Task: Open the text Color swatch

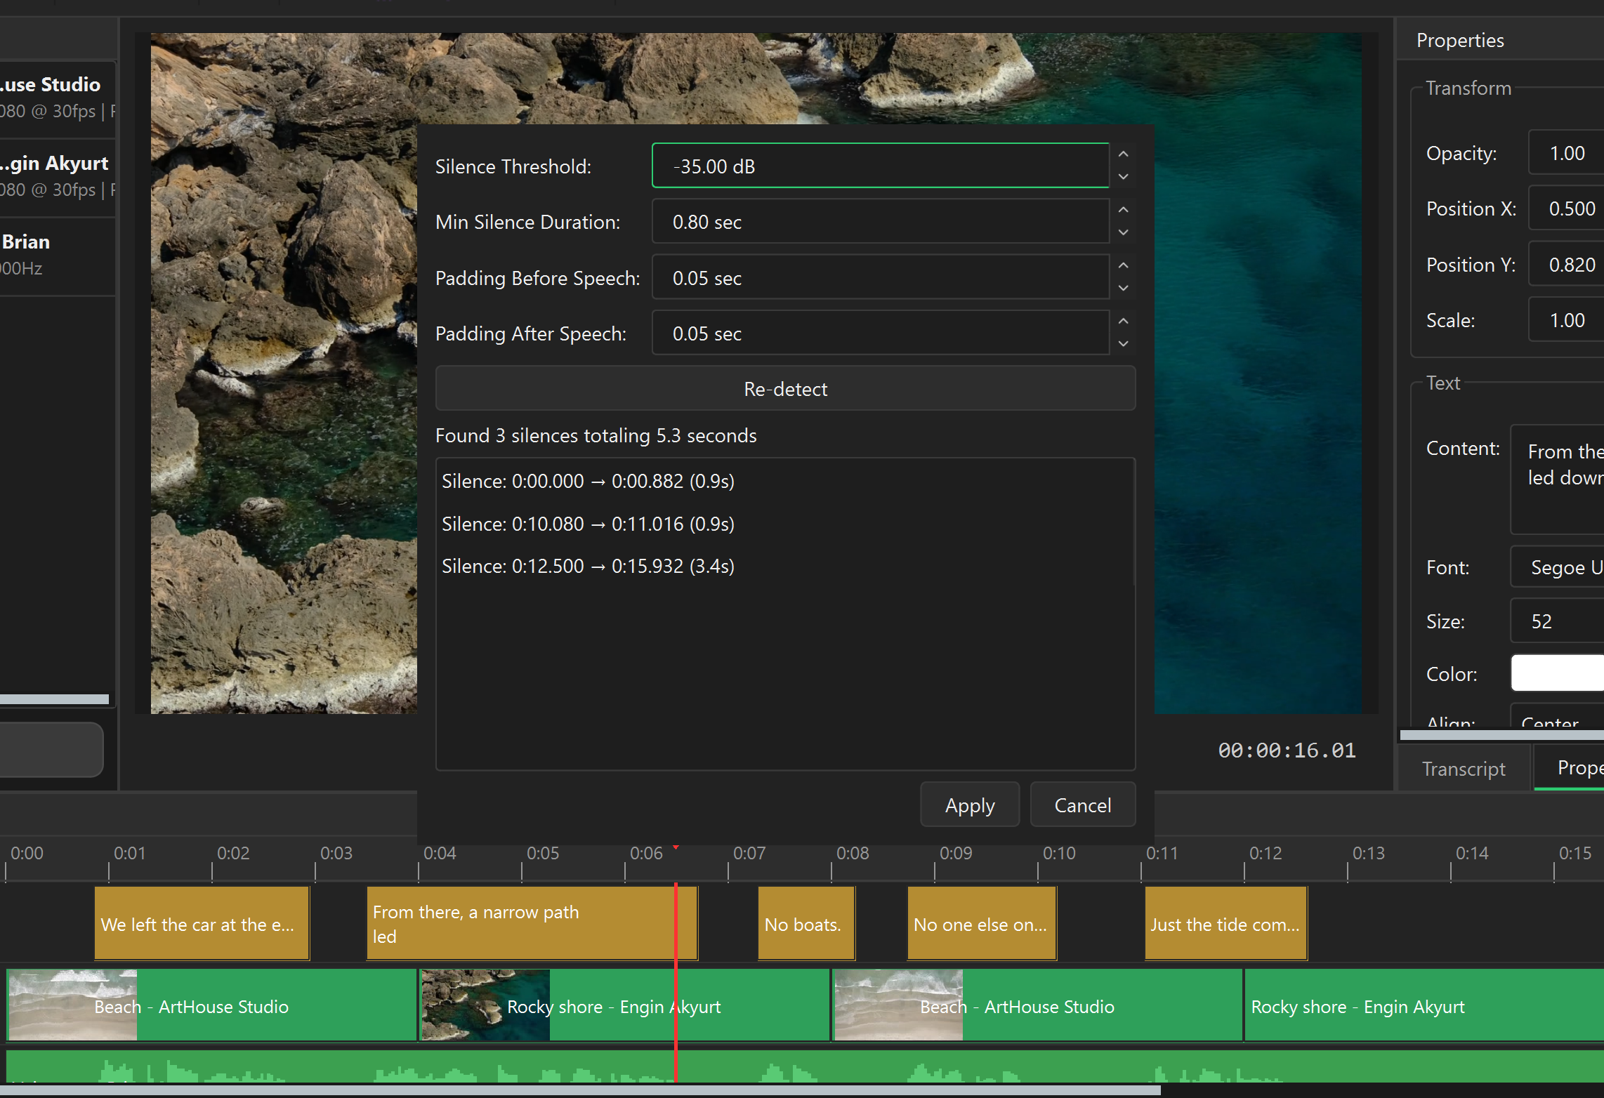Action: click(x=1558, y=673)
